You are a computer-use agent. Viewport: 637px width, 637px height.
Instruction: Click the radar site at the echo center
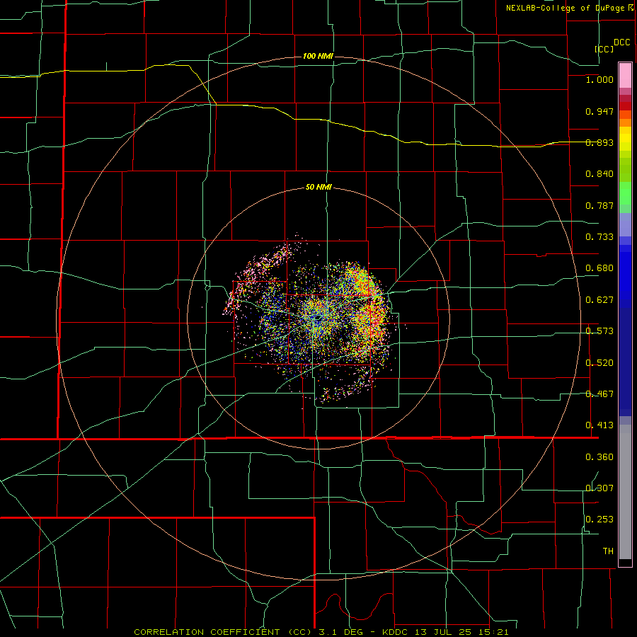coord(318,318)
